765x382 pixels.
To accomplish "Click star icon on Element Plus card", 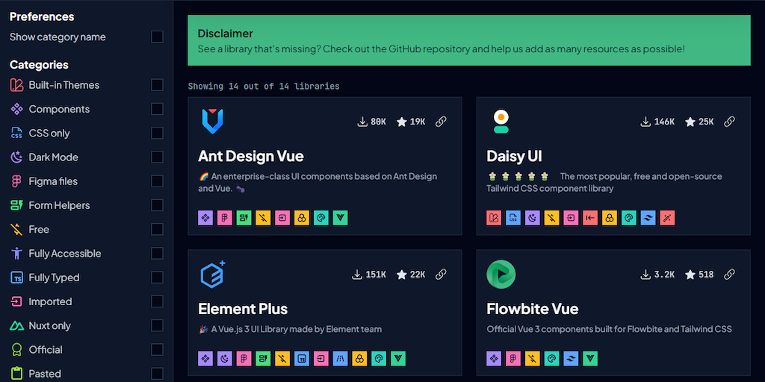I will [x=401, y=275].
